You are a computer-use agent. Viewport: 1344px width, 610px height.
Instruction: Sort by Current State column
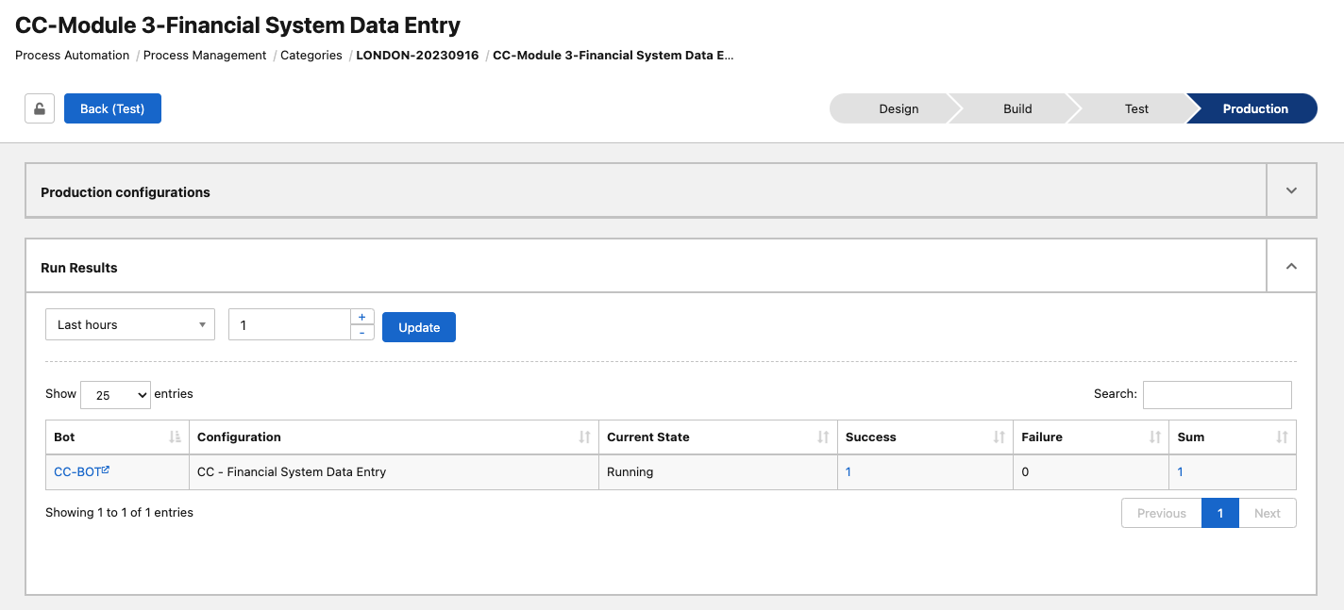click(823, 437)
